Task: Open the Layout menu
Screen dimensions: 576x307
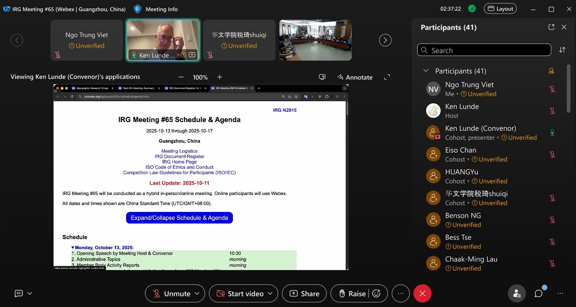Action: [x=500, y=9]
